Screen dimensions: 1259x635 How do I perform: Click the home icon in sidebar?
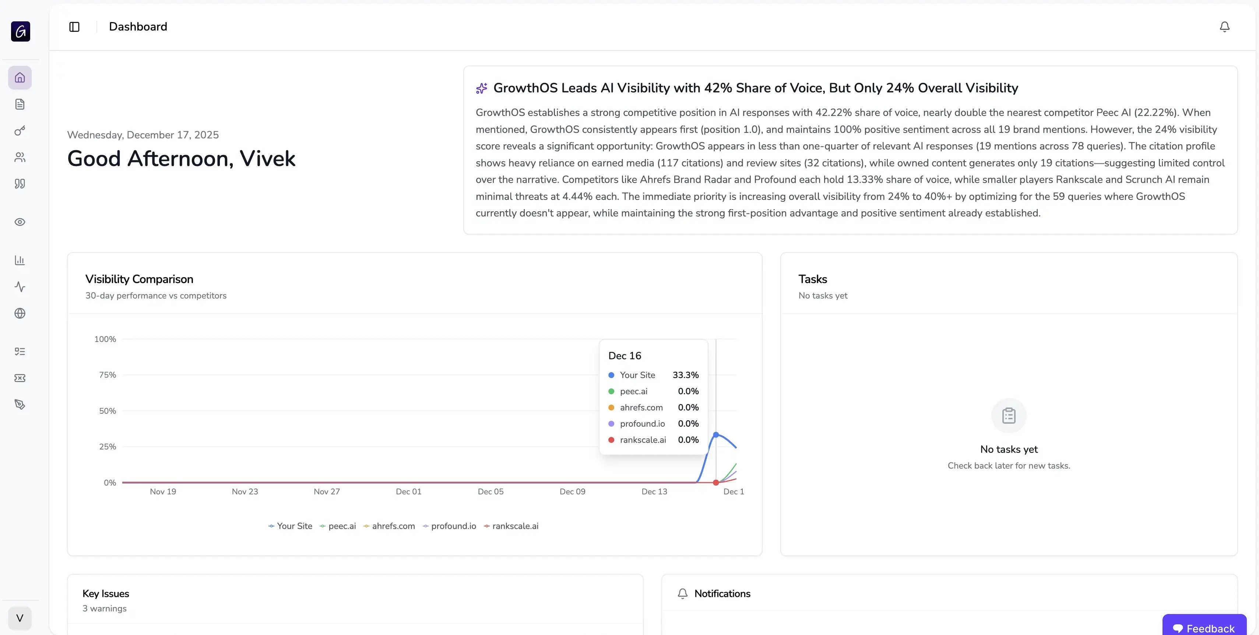pyautogui.click(x=20, y=78)
